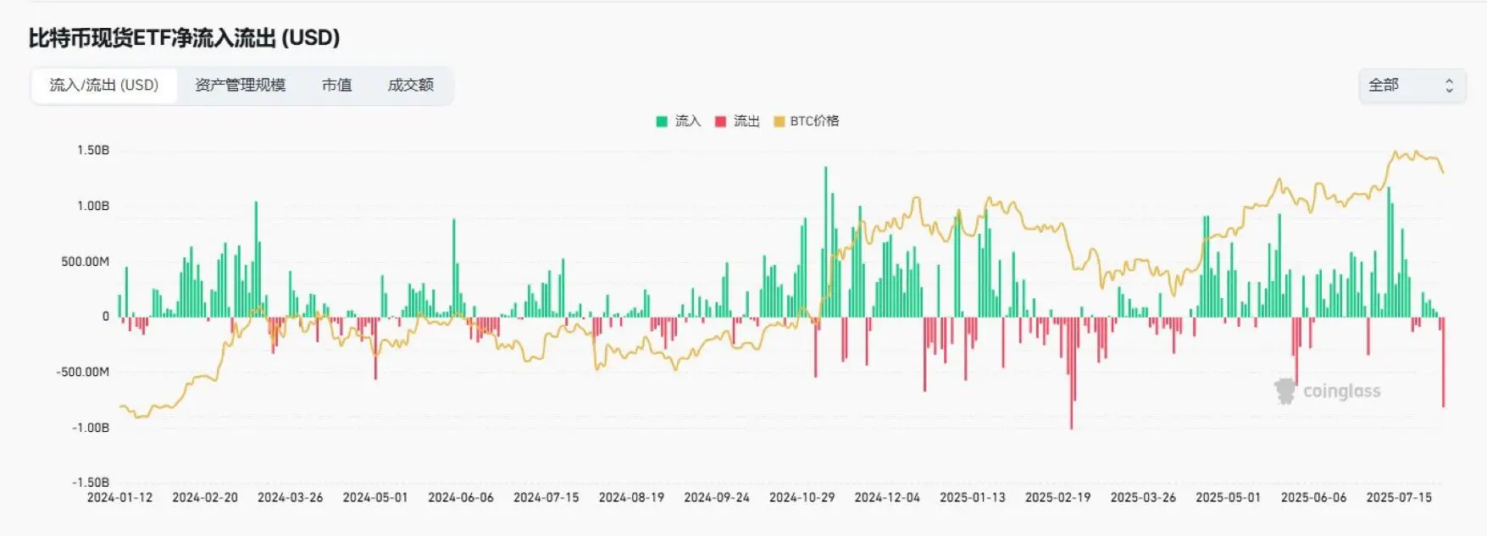The image size is (1487, 536).
Task: Click the 2024-10-29 axis date label
Action: point(802,498)
